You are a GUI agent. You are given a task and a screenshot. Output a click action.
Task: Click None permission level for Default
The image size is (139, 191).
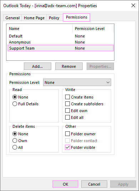(x=80, y=36)
